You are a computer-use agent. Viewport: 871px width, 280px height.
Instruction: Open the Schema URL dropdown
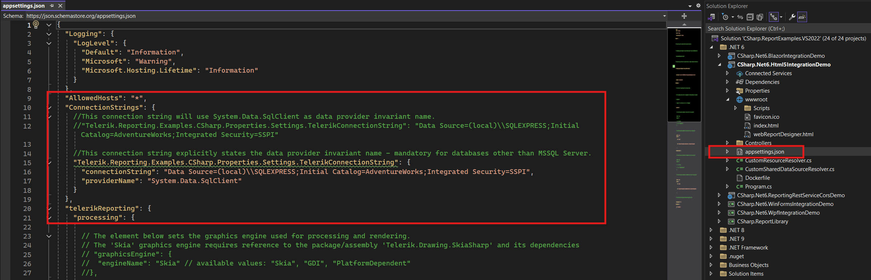pyautogui.click(x=664, y=16)
